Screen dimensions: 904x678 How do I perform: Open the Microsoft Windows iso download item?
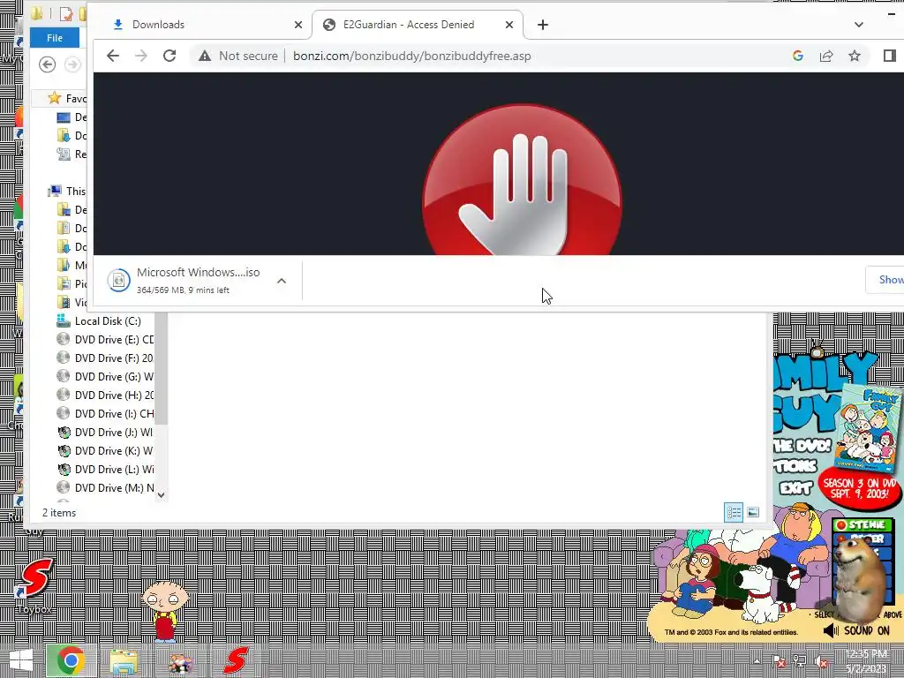pyautogui.click(x=199, y=280)
